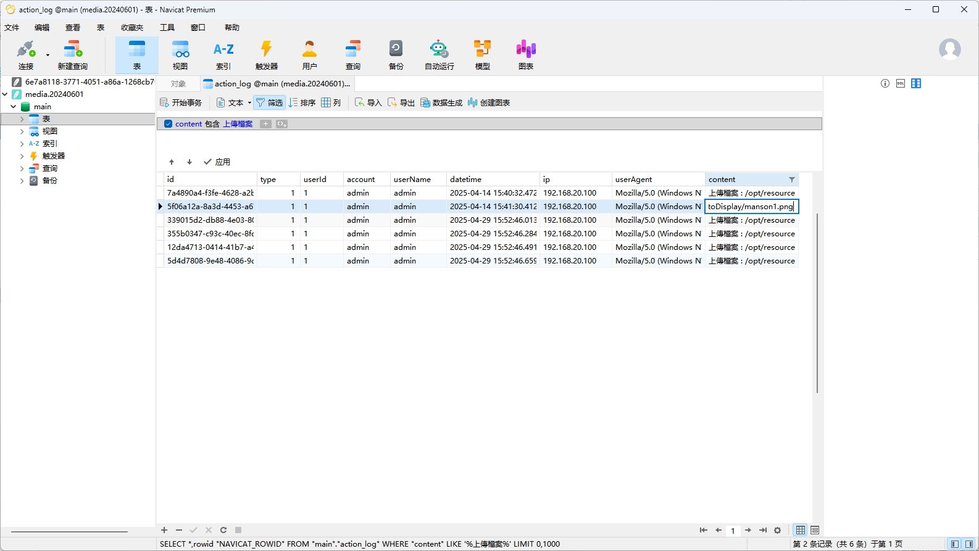
Task: Click the page number field
Action: 733,531
